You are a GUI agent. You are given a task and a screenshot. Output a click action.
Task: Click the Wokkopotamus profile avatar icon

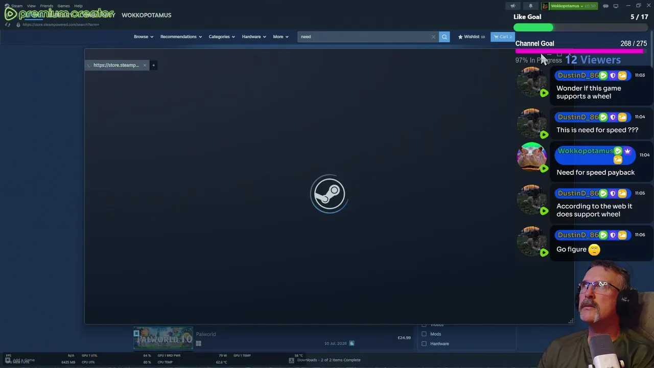545,6
